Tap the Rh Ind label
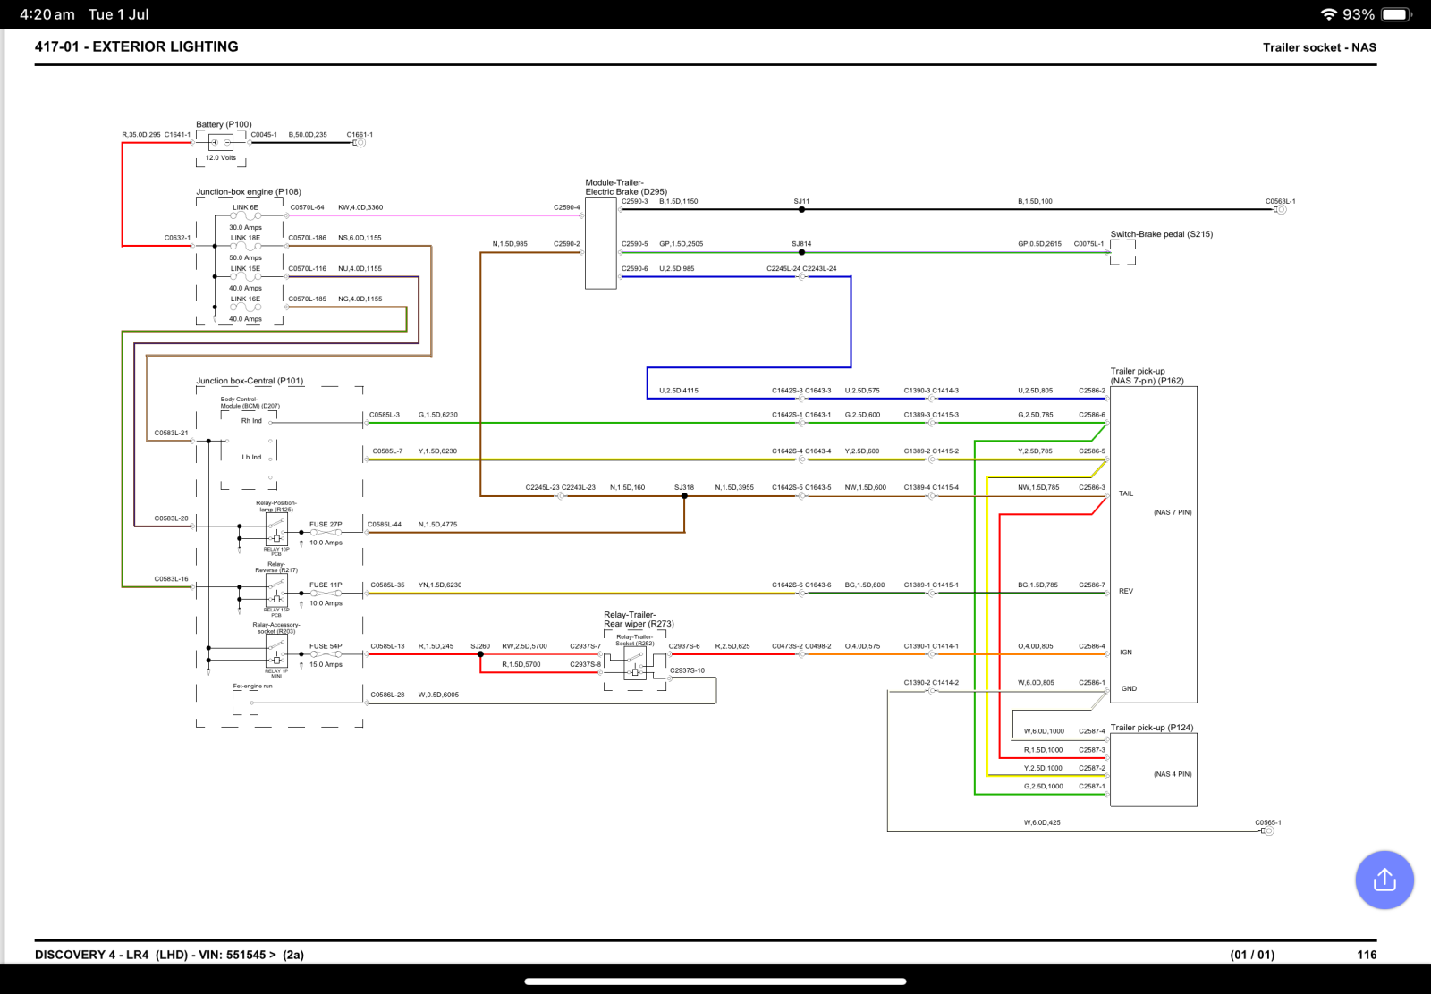Screen dimensions: 1431x994 click(251, 421)
